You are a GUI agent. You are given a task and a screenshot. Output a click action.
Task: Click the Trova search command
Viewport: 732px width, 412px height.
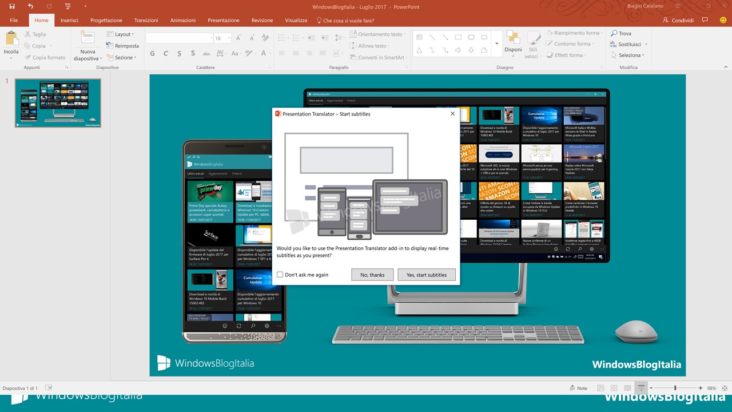621,33
